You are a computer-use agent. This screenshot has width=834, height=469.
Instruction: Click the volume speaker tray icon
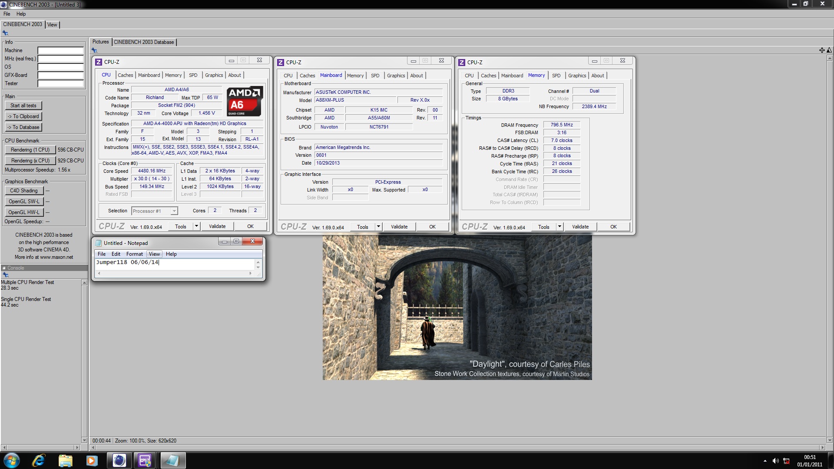coord(776,461)
